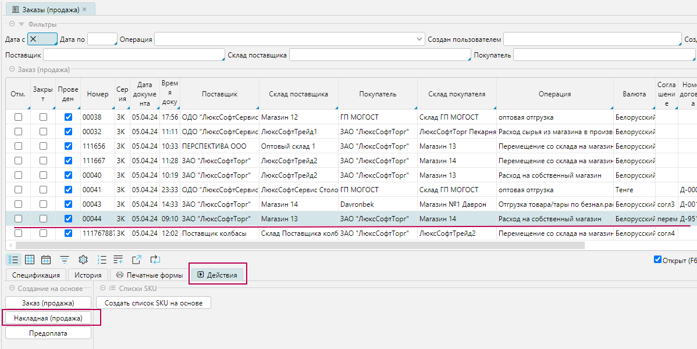
Task: Open the Операция dropdown filter
Action: pyautogui.click(x=419, y=39)
